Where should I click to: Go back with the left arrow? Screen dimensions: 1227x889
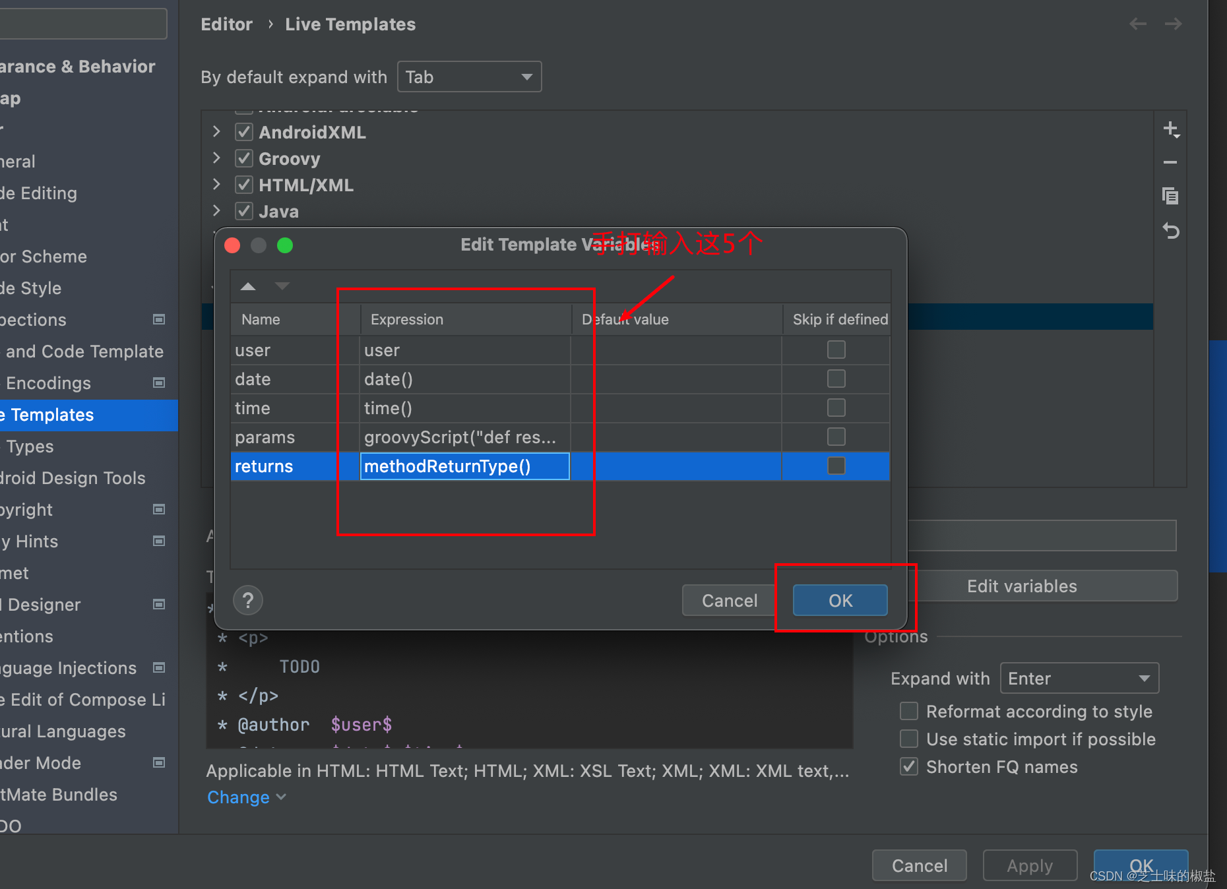(1138, 24)
